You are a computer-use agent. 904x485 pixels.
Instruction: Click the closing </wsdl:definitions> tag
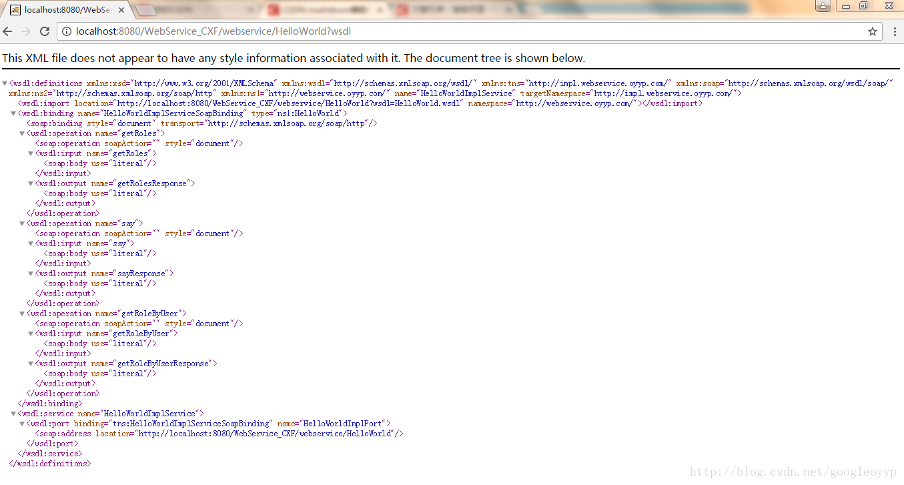coord(50,464)
